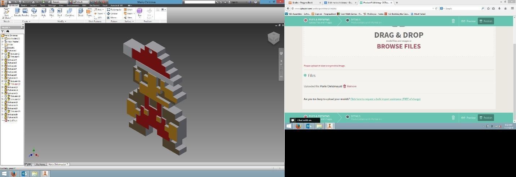The width and height of the screenshot is (516, 177).
Task: Open the Cool Math Games bookmark
Action: pyautogui.click(x=350, y=14)
